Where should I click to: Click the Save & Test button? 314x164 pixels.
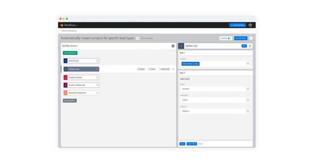[192, 144]
